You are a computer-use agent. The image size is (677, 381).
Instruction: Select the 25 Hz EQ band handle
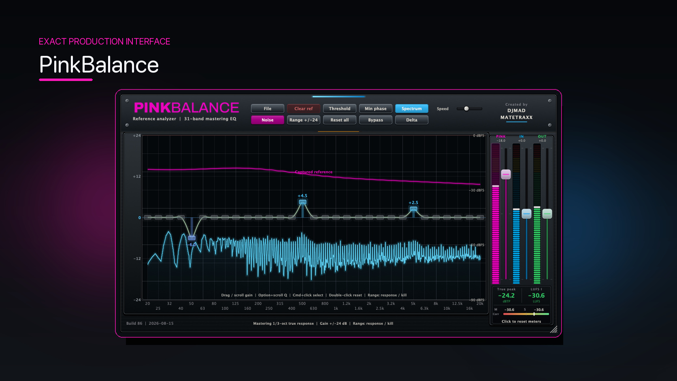(x=158, y=217)
